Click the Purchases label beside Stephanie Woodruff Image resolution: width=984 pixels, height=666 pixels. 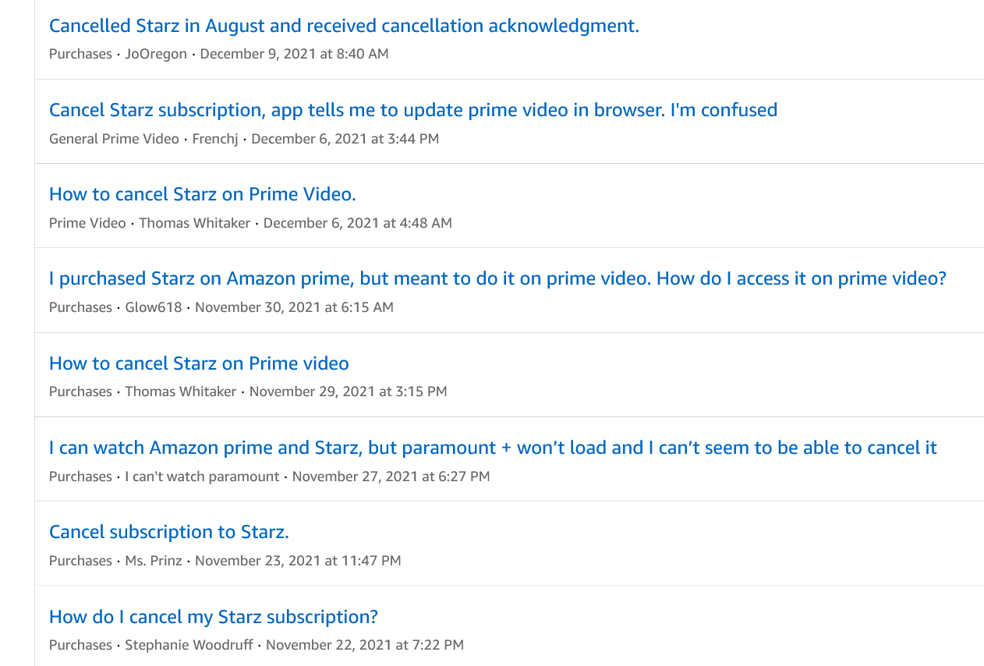point(80,645)
